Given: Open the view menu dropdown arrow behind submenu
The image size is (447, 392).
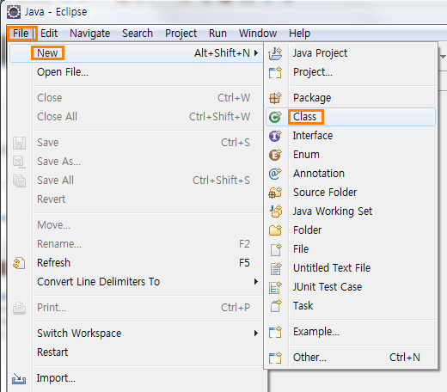Looking at the screenshot, I should point(443,57).
